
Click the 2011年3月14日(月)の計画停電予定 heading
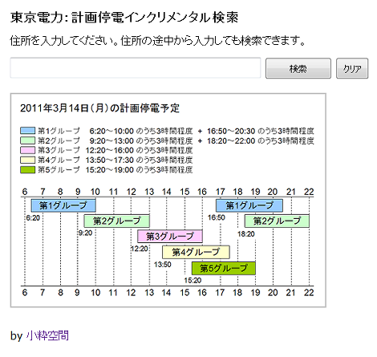coord(99,108)
